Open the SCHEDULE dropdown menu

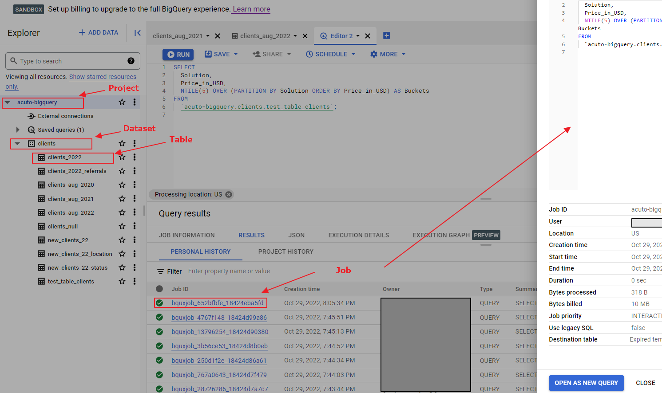coord(353,54)
